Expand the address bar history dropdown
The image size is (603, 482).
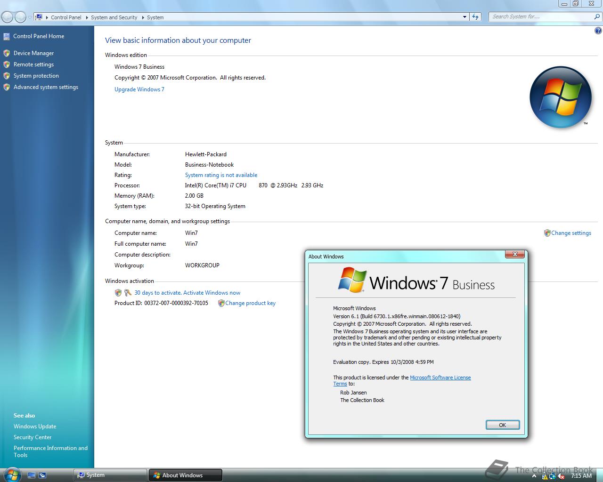tap(465, 17)
